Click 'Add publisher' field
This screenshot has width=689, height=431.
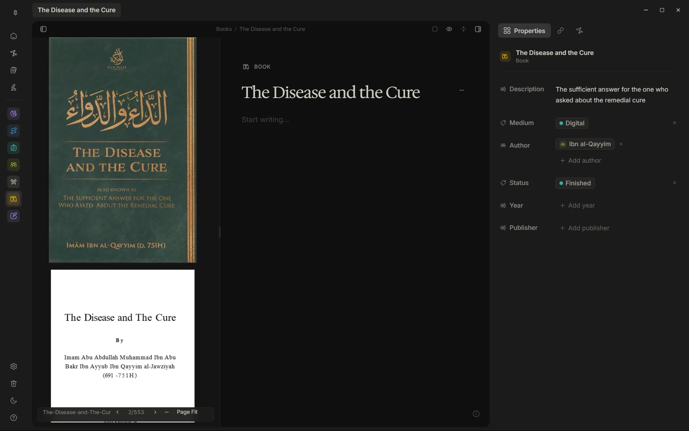585,228
